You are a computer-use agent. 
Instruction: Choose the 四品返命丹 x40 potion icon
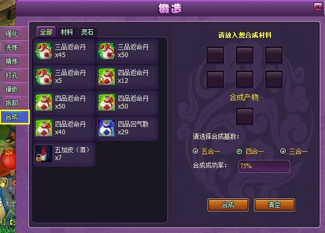[x=44, y=128]
